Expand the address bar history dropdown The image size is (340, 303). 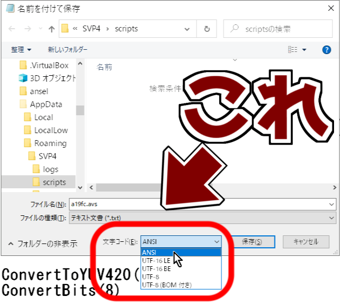coord(187,29)
